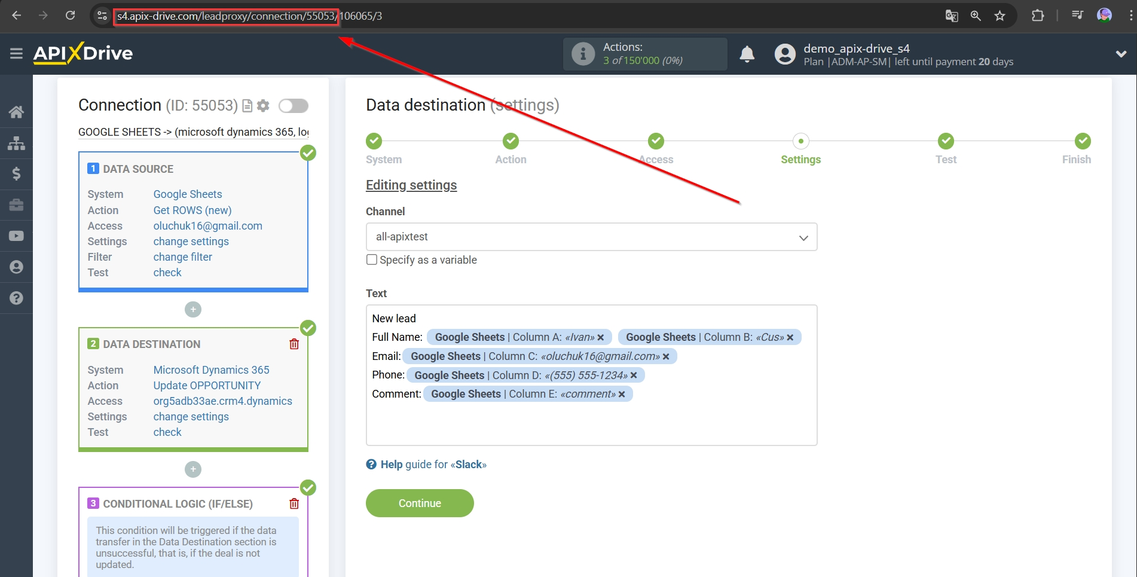
Task: Remove the Column B «Cus» tag
Action: pos(790,338)
